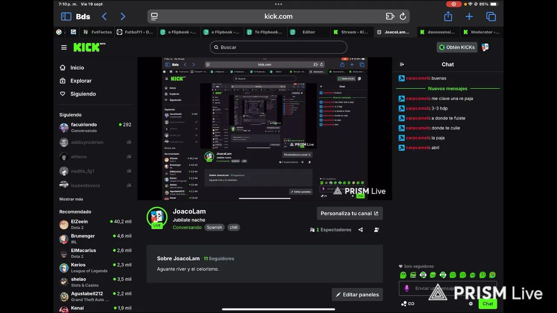The height and width of the screenshot is (313, 557).
Task: Open Brunenger recommended channel
Action: point(95,239)
